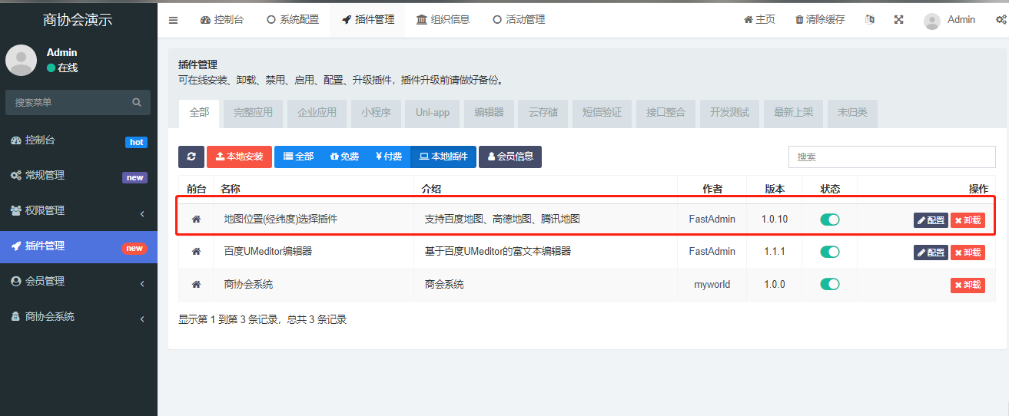This screenshot has width=1009, height=416.
Task: Click 配置 for 地图位置 plugin
Action: [x=931, y=220]
